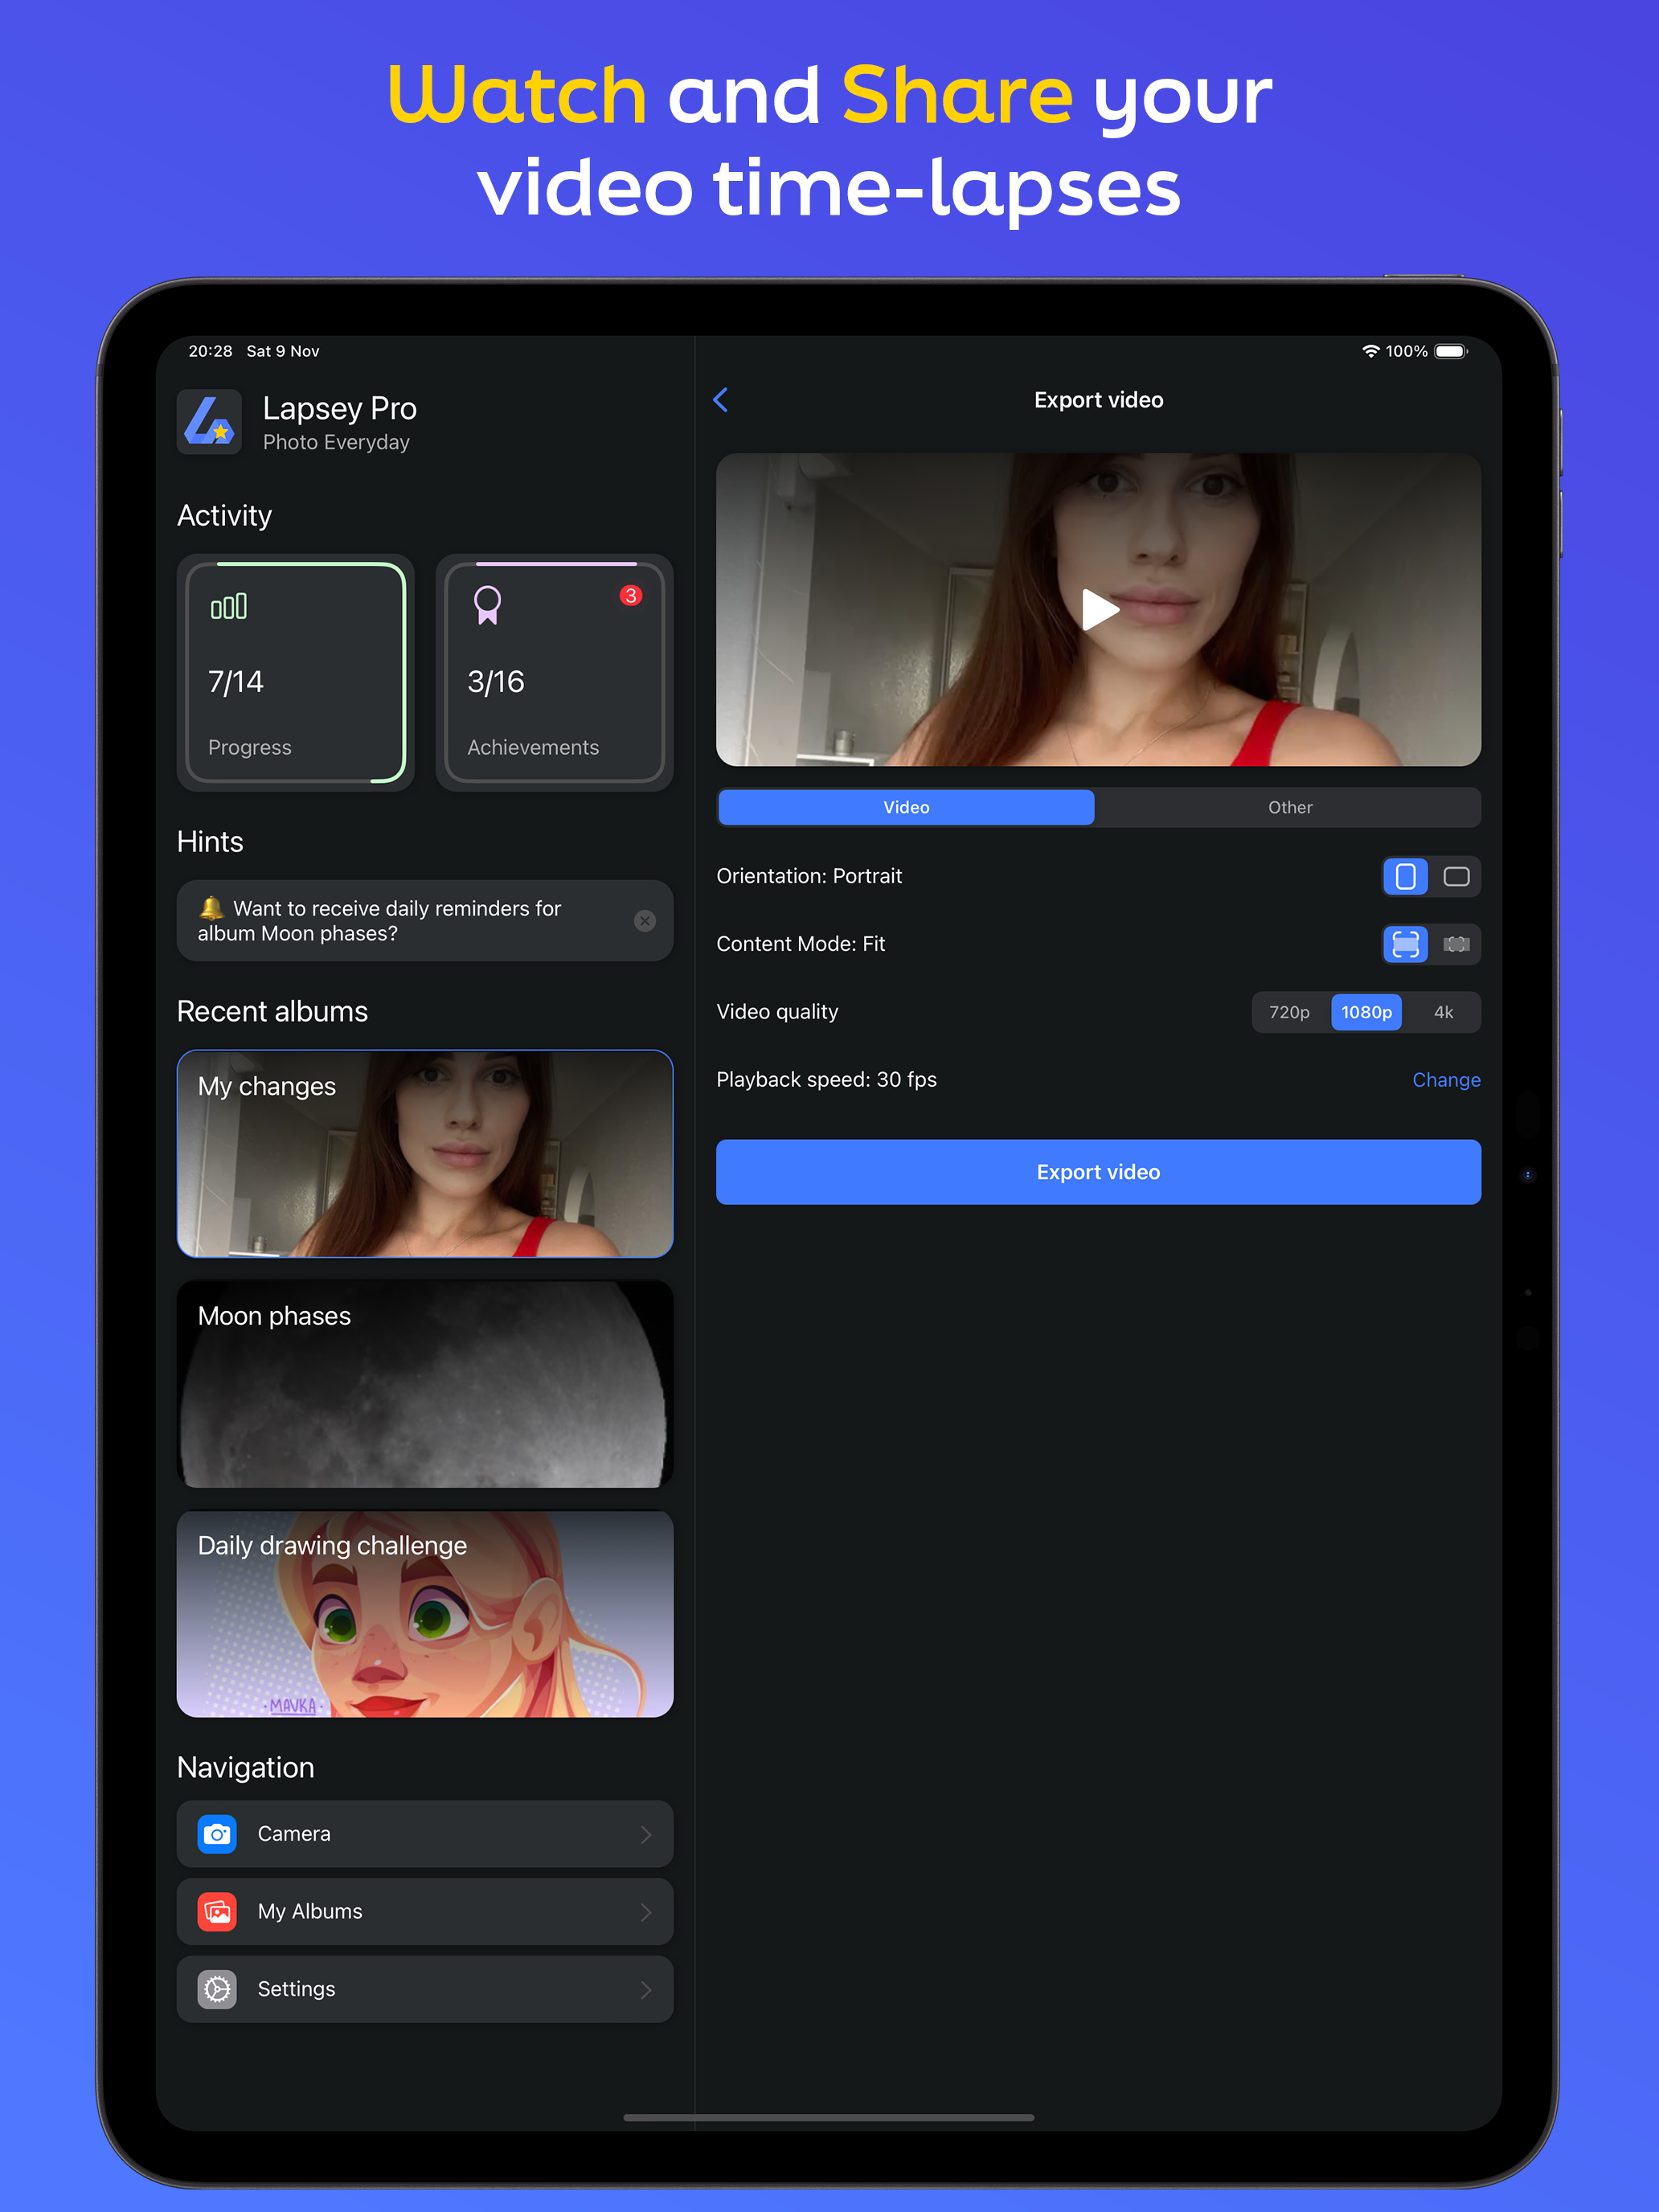Open the Daily drawing challenge album
Screen dimensions: 1659x2212
point(425,1614)
